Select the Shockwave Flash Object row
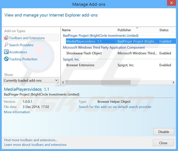The height and width of the screenshot is (151, 178). pyautogui.click(x=121, y=53)
